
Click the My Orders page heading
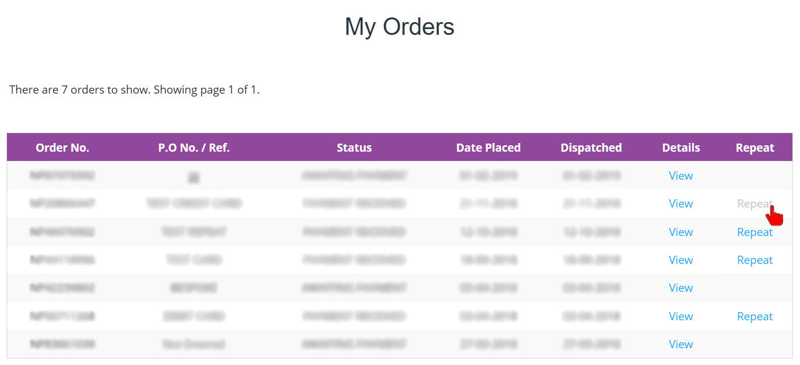[400, 26]
